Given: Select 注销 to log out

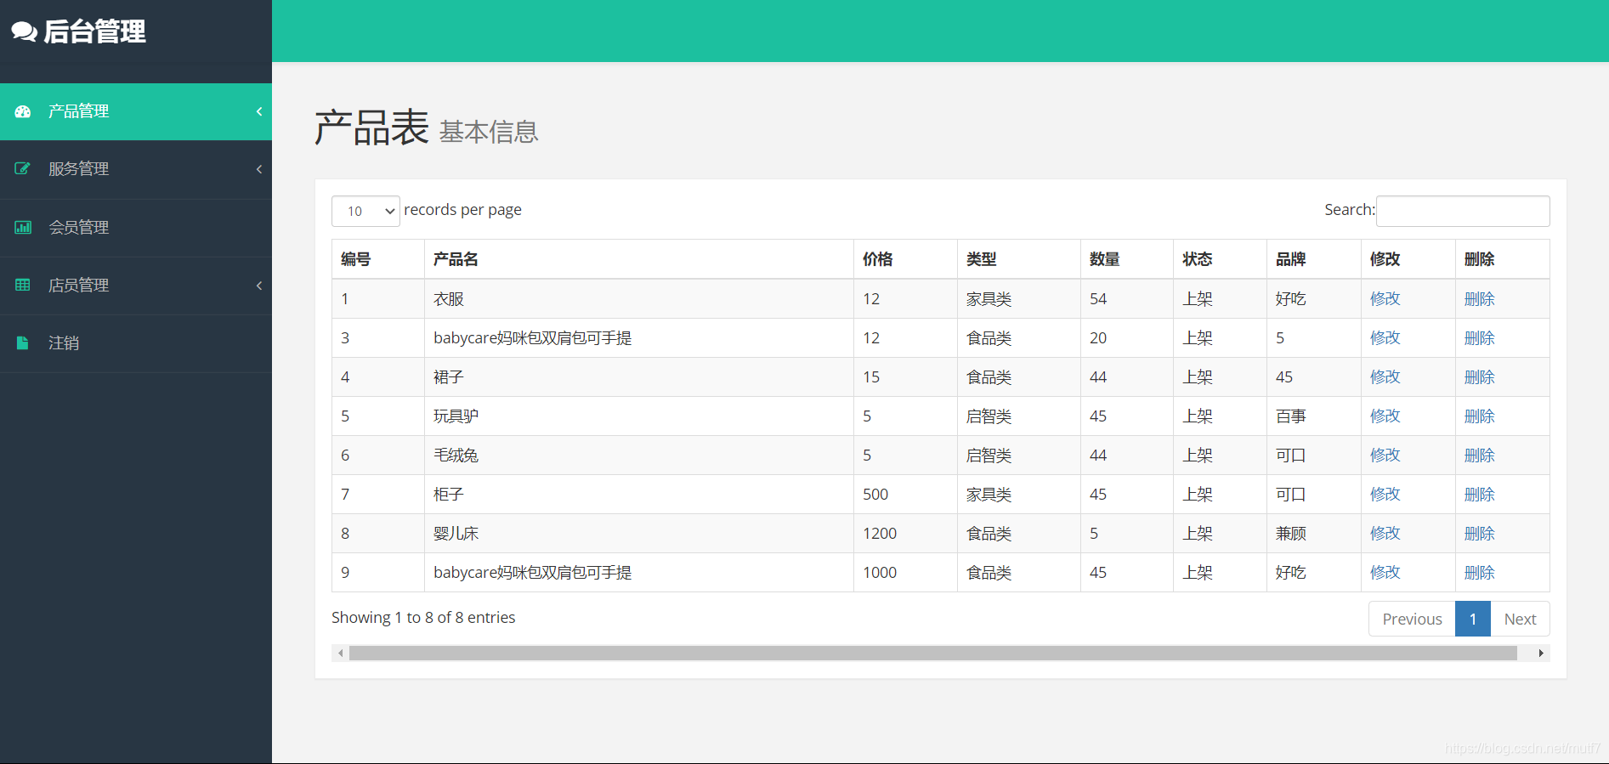Looking at the screenshot, I should click(136, 342).
